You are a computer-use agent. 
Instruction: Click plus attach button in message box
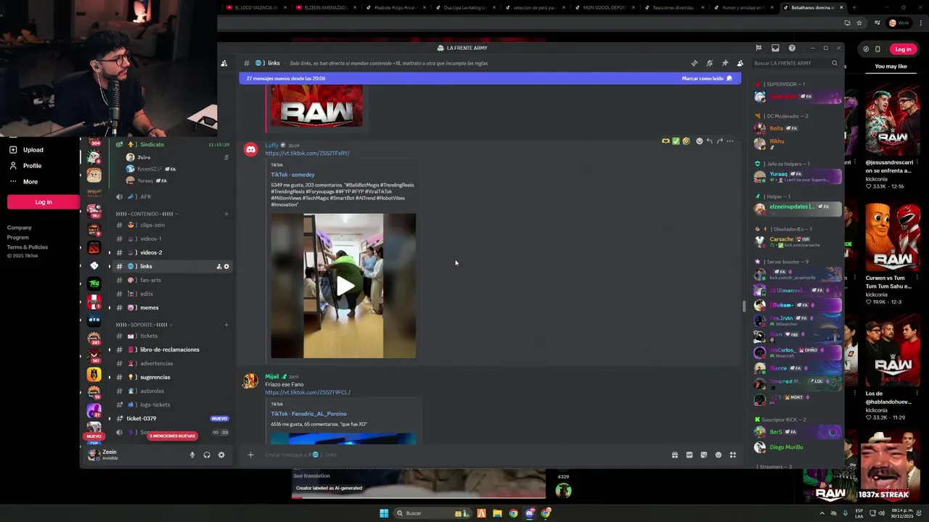tap(250, 455)
